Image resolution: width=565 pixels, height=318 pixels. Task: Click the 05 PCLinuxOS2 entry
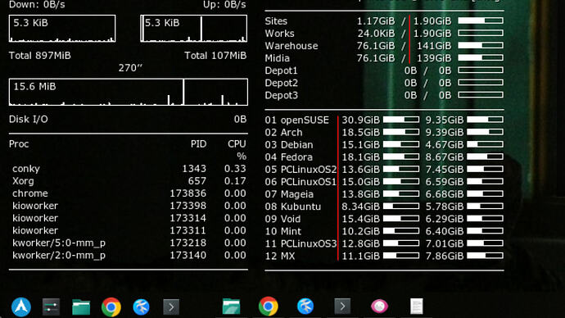tap(301, 170)
